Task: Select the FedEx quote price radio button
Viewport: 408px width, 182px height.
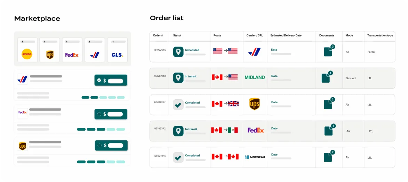Action: [111, 114]
